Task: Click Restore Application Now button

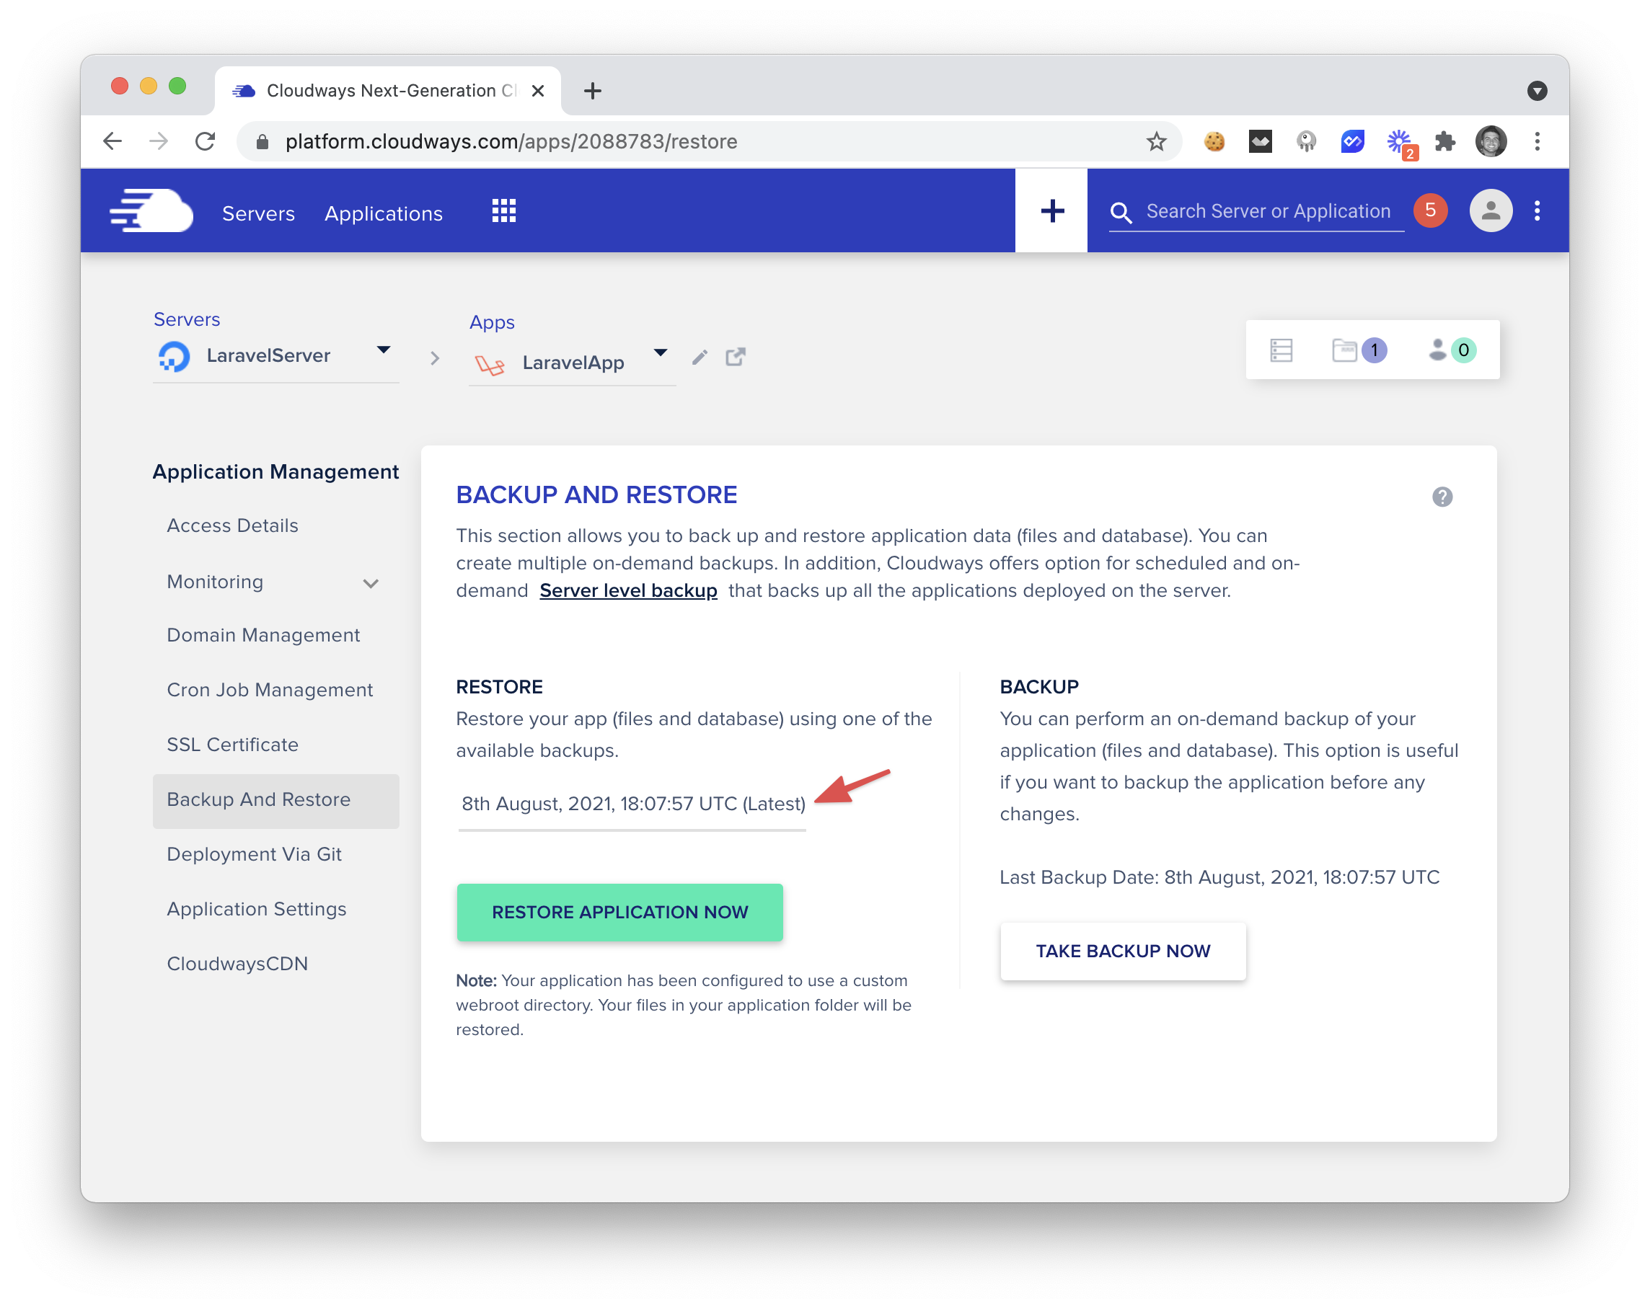Action: [619, 912]
